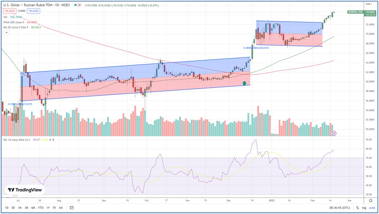Click the pink data-mode indicator icon
Viewport: 379px width, 214px height.
tap(79, 5)
